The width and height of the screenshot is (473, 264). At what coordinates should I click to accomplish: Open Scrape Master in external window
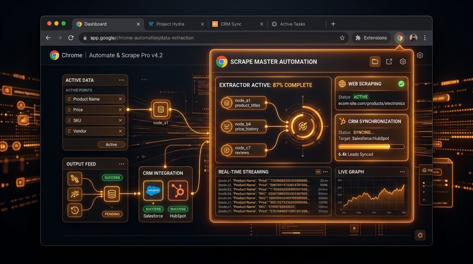point(389,61)
